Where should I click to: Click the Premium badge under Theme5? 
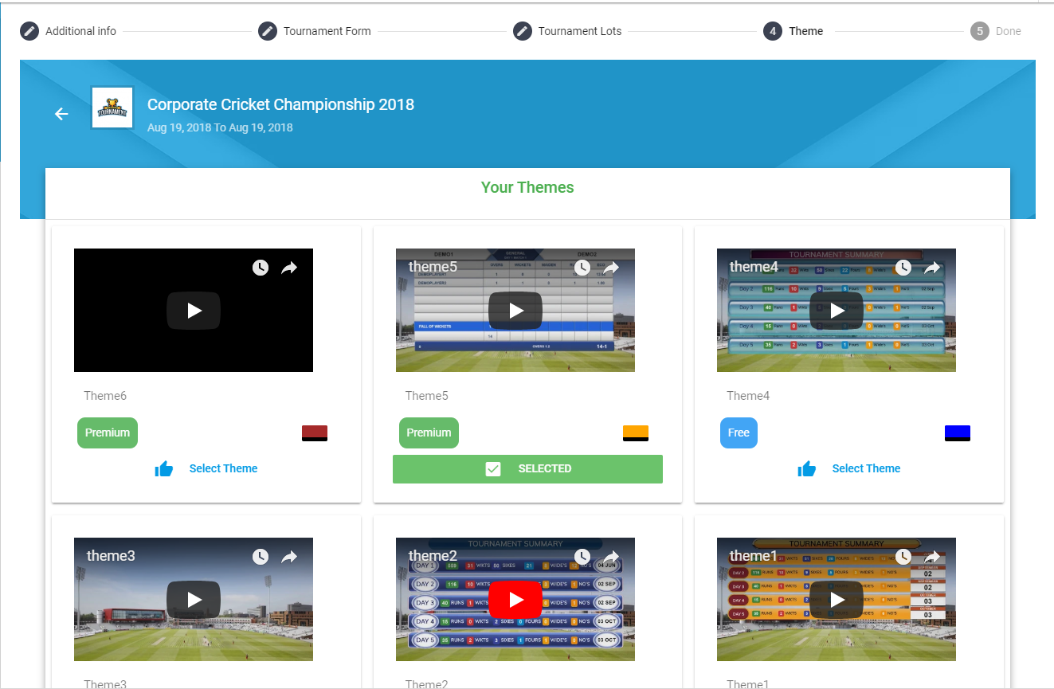tap(429, 433)
